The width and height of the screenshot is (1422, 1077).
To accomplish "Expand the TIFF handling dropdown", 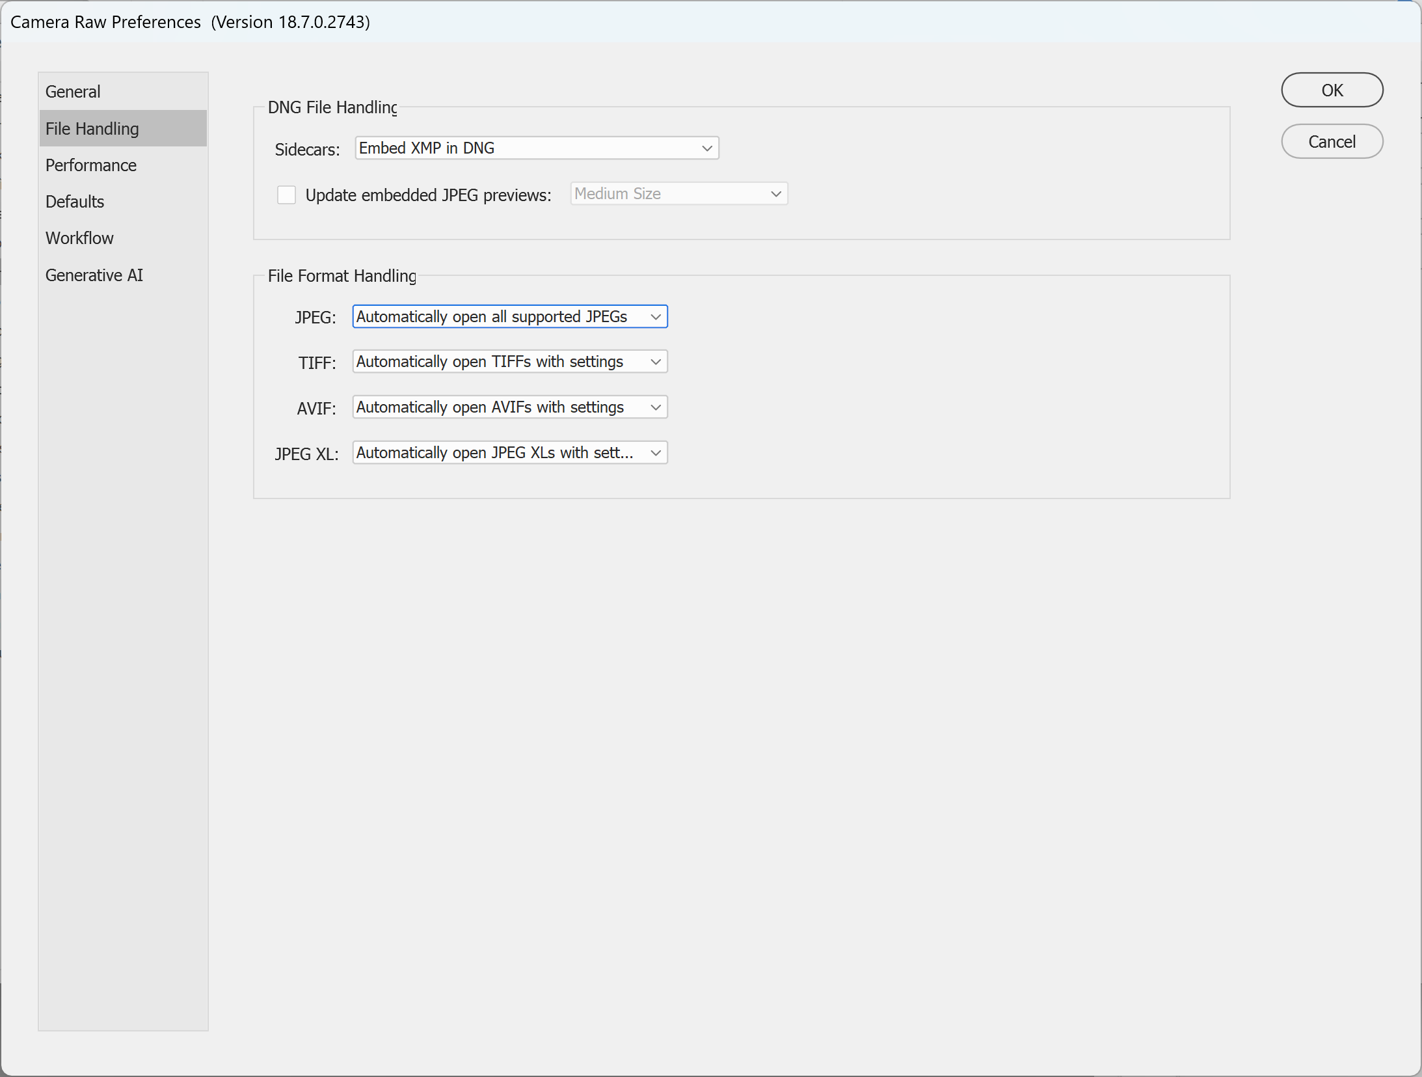I will (x=510, y=362).
